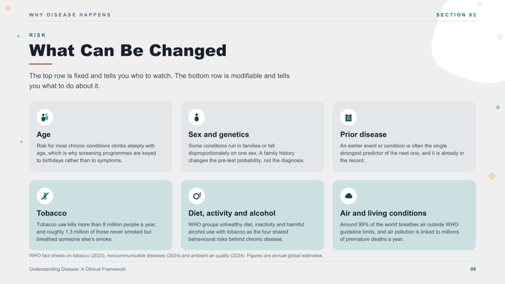
Task: Click the 'SECTION 02' header label
Action: pos(456,15)
